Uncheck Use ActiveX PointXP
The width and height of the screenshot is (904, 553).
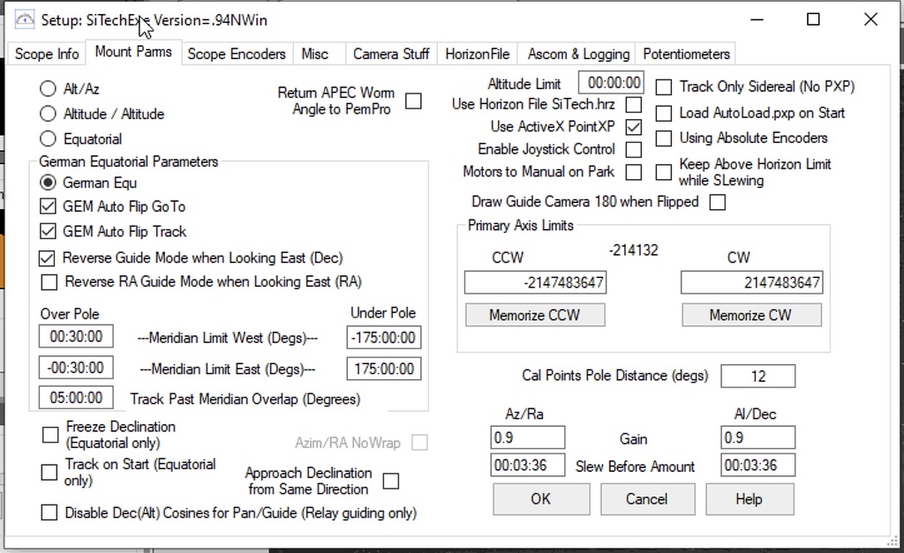[632, 126]
